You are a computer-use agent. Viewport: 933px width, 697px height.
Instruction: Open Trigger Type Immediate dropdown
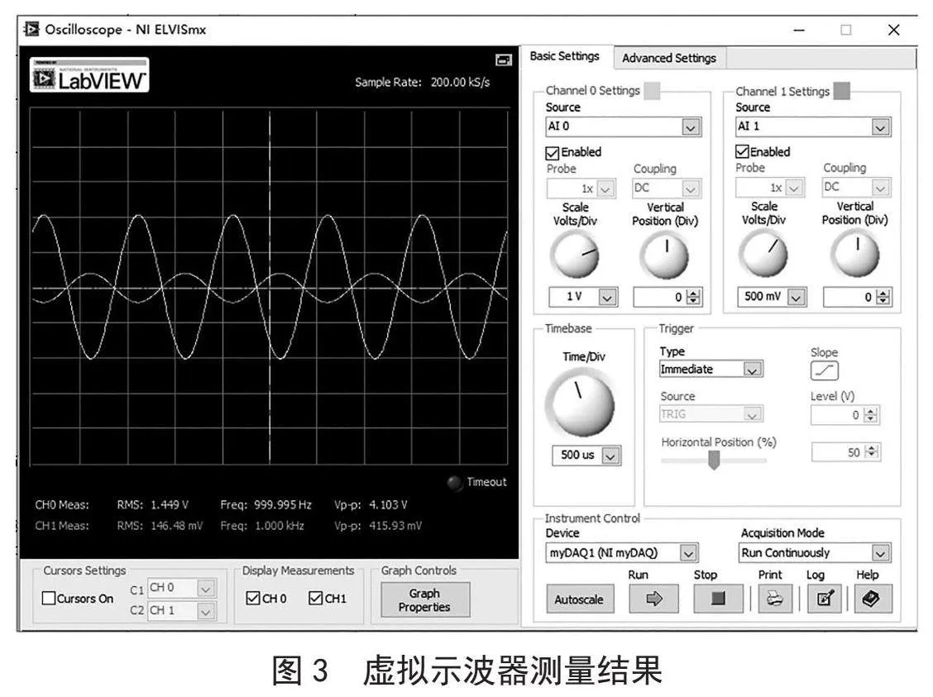tap(753, 370)
